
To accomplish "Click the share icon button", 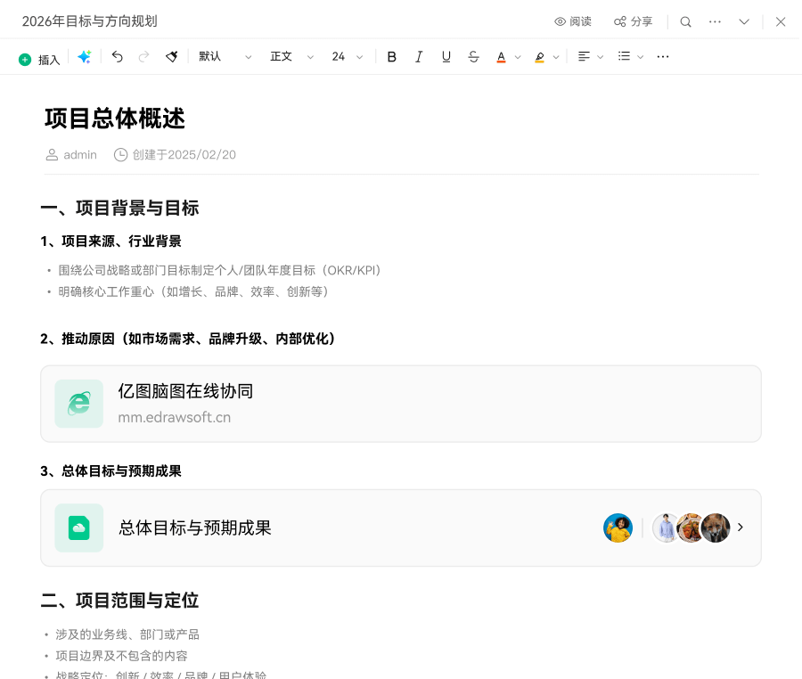I will (x=633, y=21).
